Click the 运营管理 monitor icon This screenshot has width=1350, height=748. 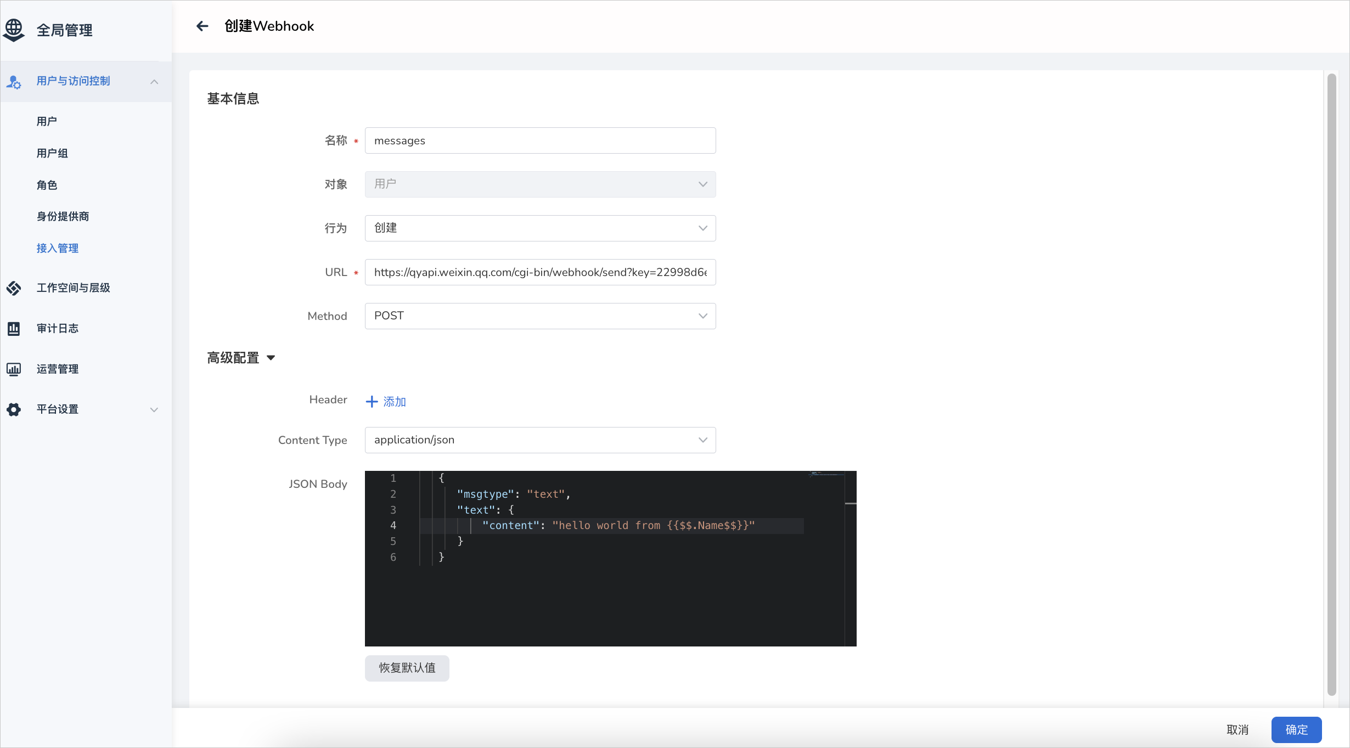tap(14, 369)
